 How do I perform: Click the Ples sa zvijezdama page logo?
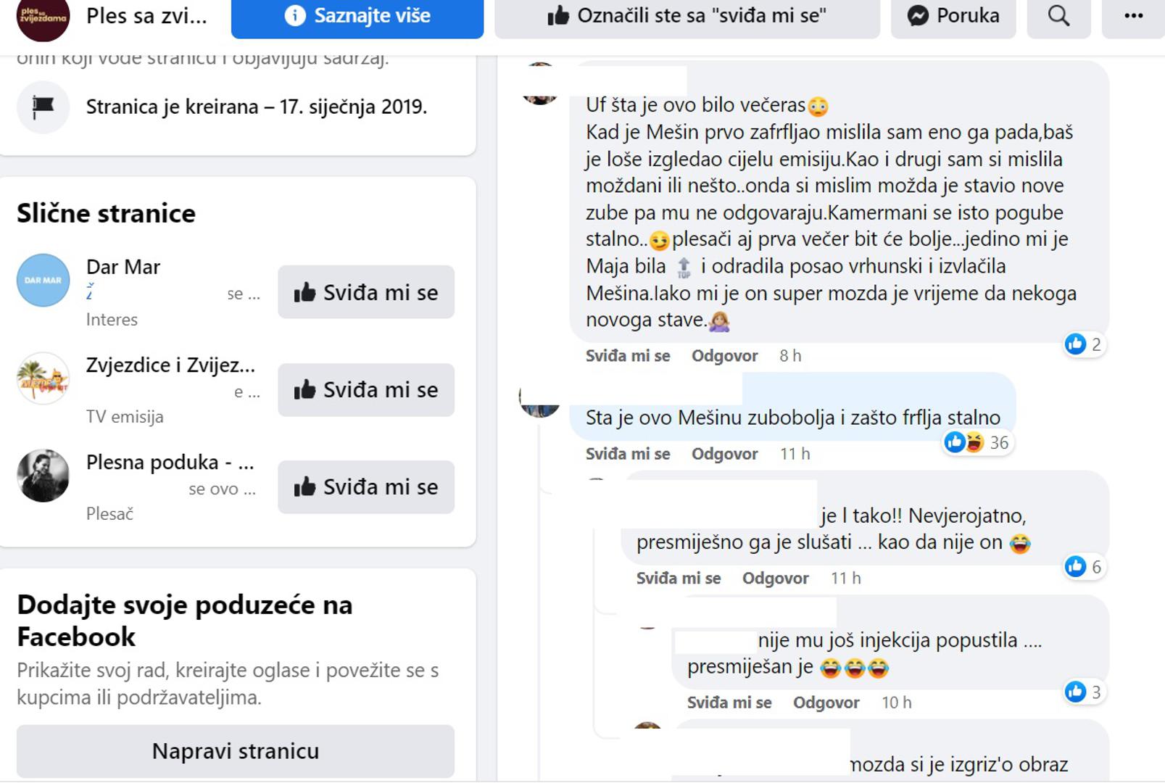click(43, 17)
